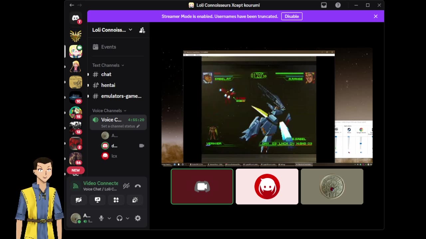Select user d... in voice channel list
Viewport: 426px width, 239px height.
pos(123,146)
